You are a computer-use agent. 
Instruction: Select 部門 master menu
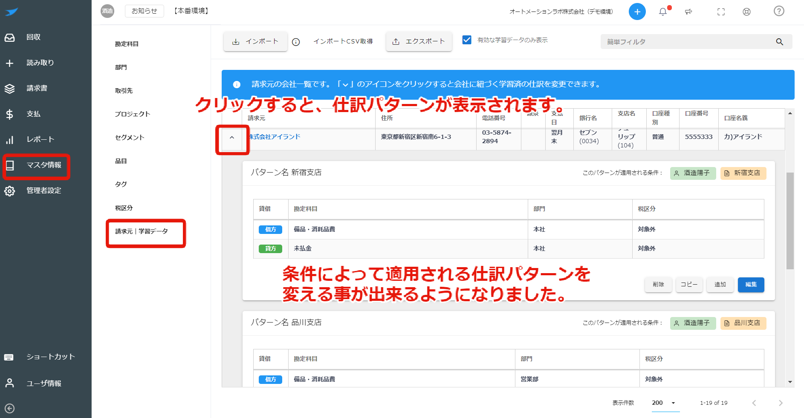coord(121,67)
